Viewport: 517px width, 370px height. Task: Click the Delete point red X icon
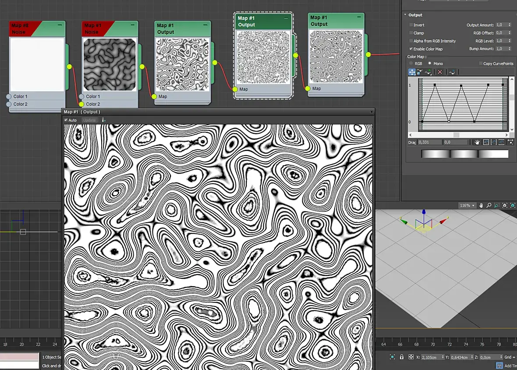click(440, 72)
